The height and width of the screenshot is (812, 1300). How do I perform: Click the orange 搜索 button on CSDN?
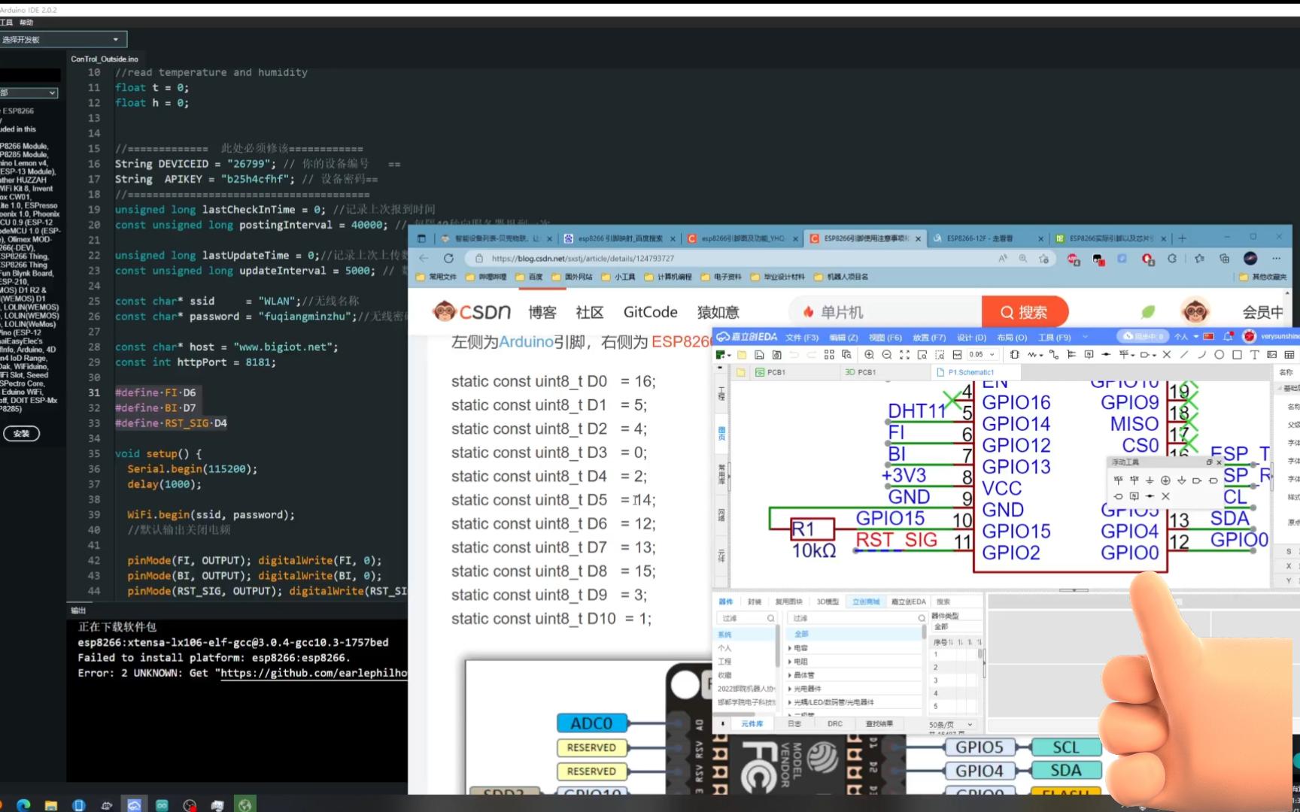coord(1024,311)
